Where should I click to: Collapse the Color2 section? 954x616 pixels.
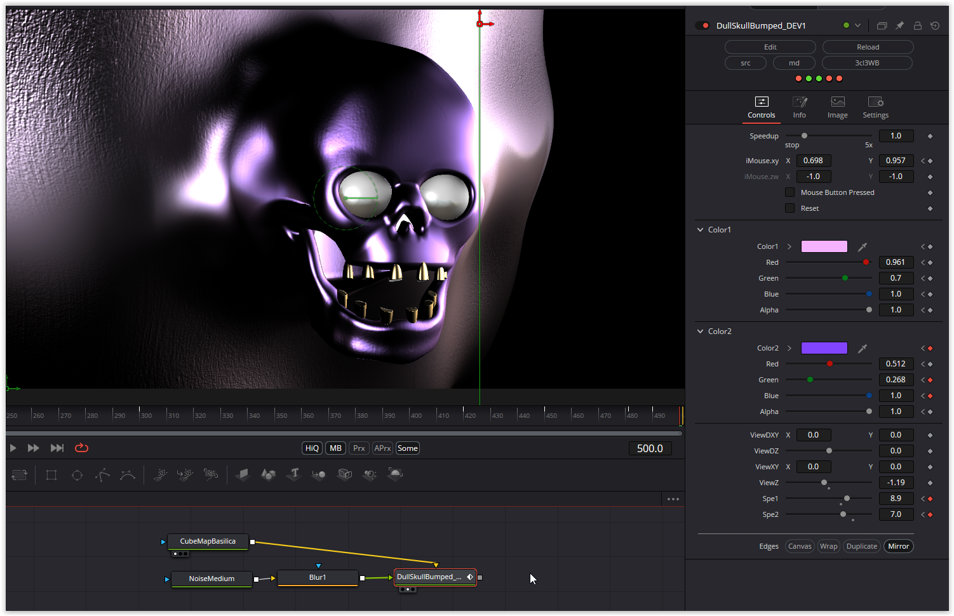(x=701, y=331)
